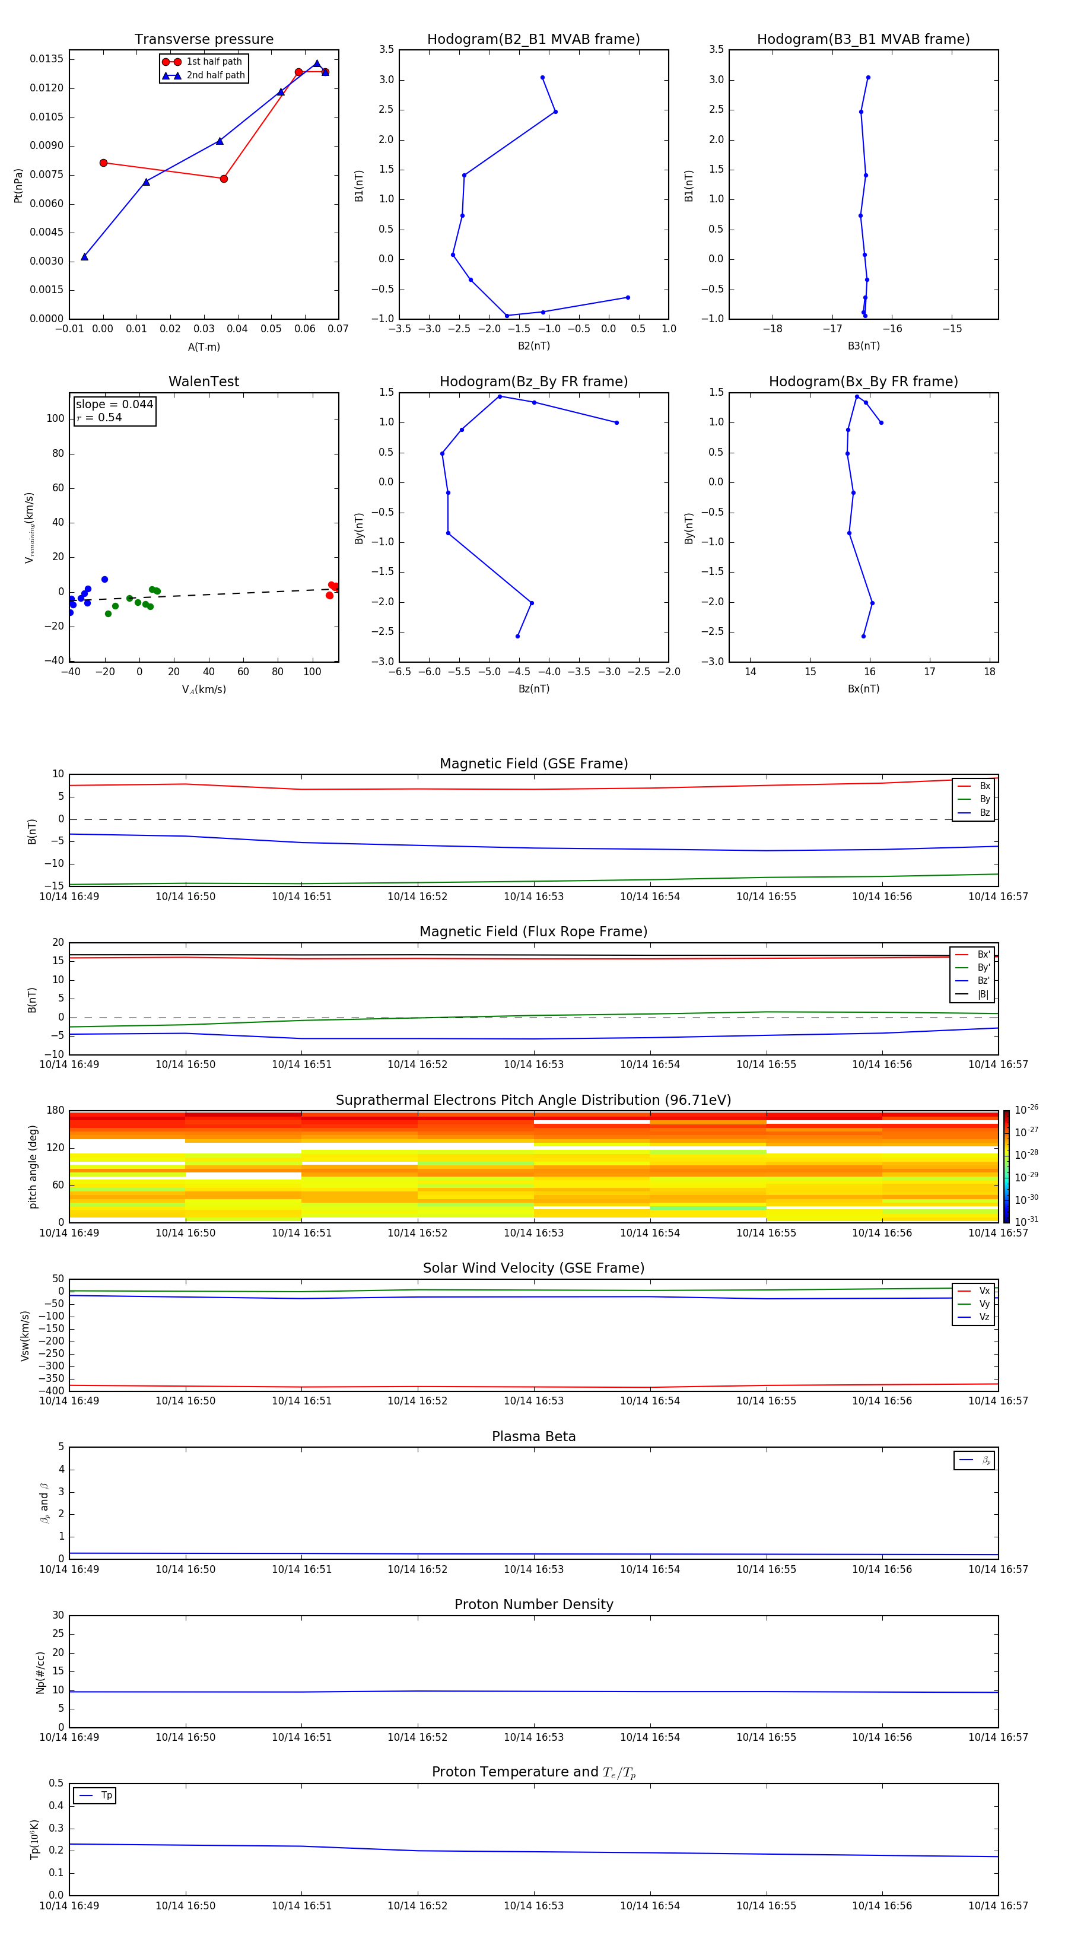Click the 'pitch angle (deg)' axis label

click(x=33, y=1166)
